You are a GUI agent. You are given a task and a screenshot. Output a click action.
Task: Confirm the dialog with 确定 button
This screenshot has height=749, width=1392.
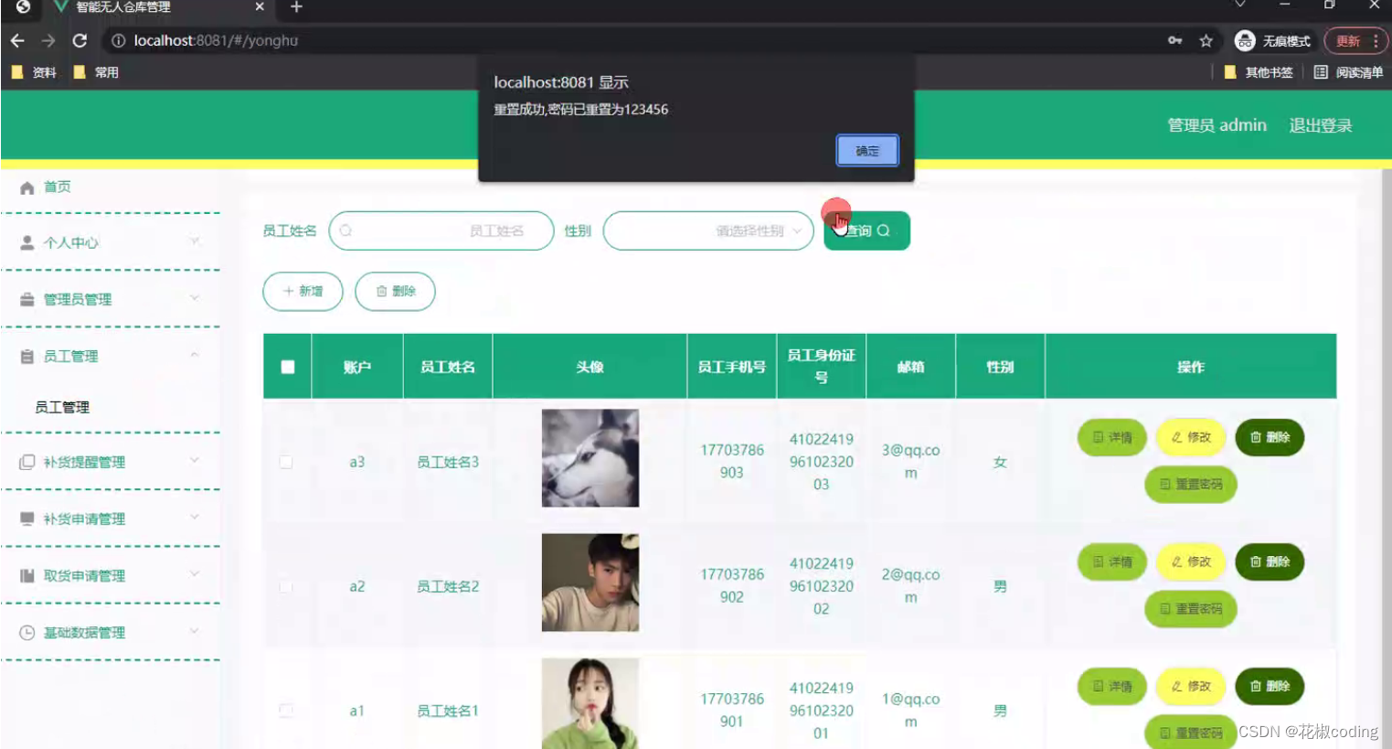click(866, 151)
